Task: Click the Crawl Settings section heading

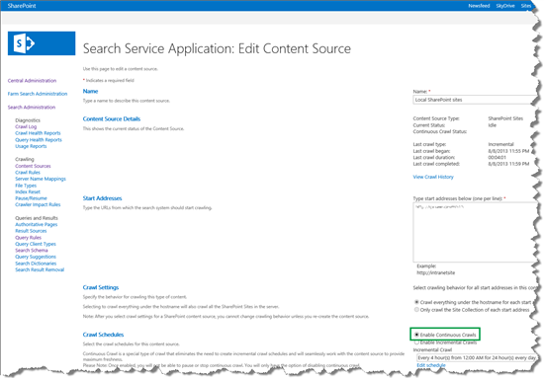Action: point(101,287)
